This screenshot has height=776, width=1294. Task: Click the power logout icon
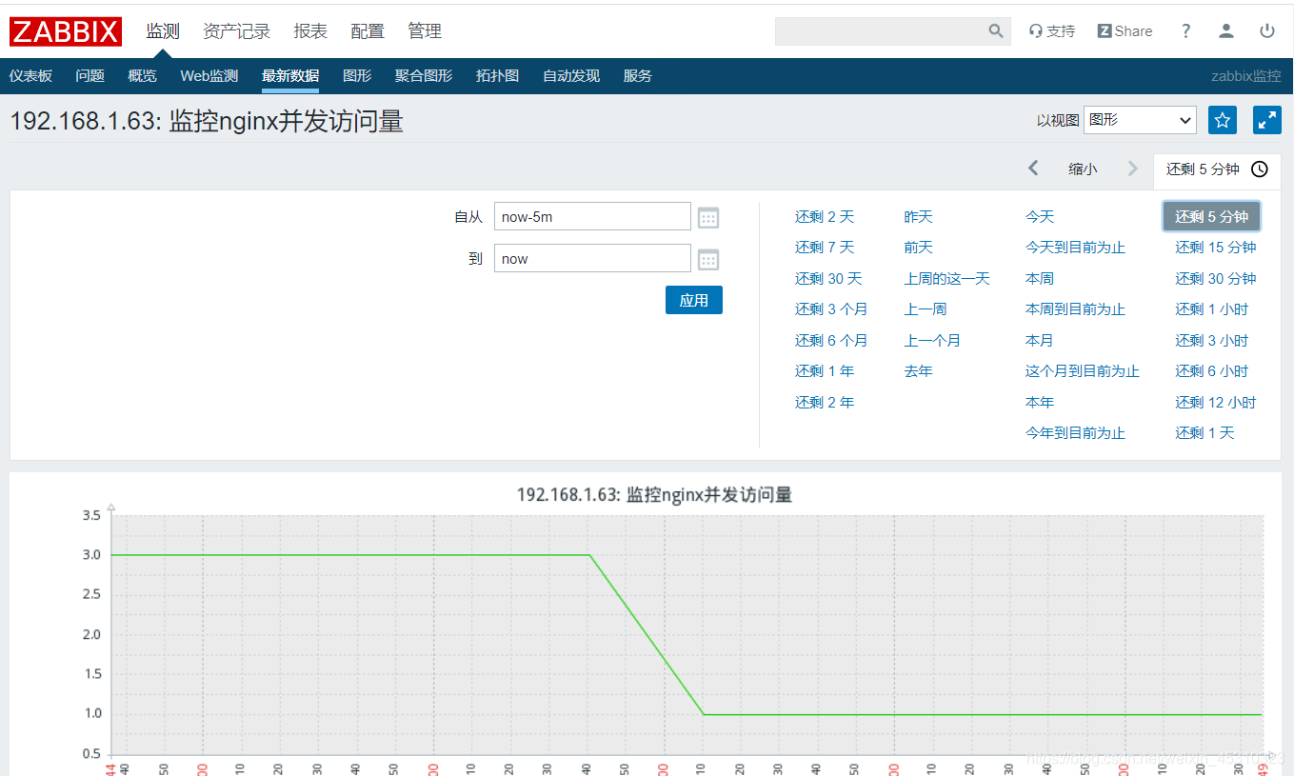(x=1267, y=31)
